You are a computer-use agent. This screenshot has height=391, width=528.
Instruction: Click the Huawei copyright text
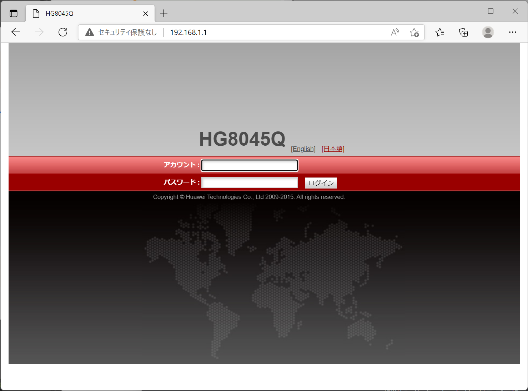tap(249, 197)
